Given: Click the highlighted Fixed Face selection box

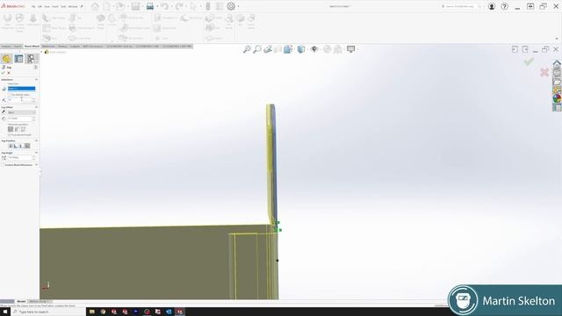Looking at the screenshot, I should point(21,89).
